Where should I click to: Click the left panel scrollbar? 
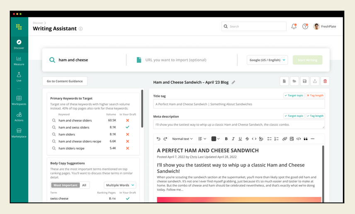pyautogui.click(x=142, y=108)
